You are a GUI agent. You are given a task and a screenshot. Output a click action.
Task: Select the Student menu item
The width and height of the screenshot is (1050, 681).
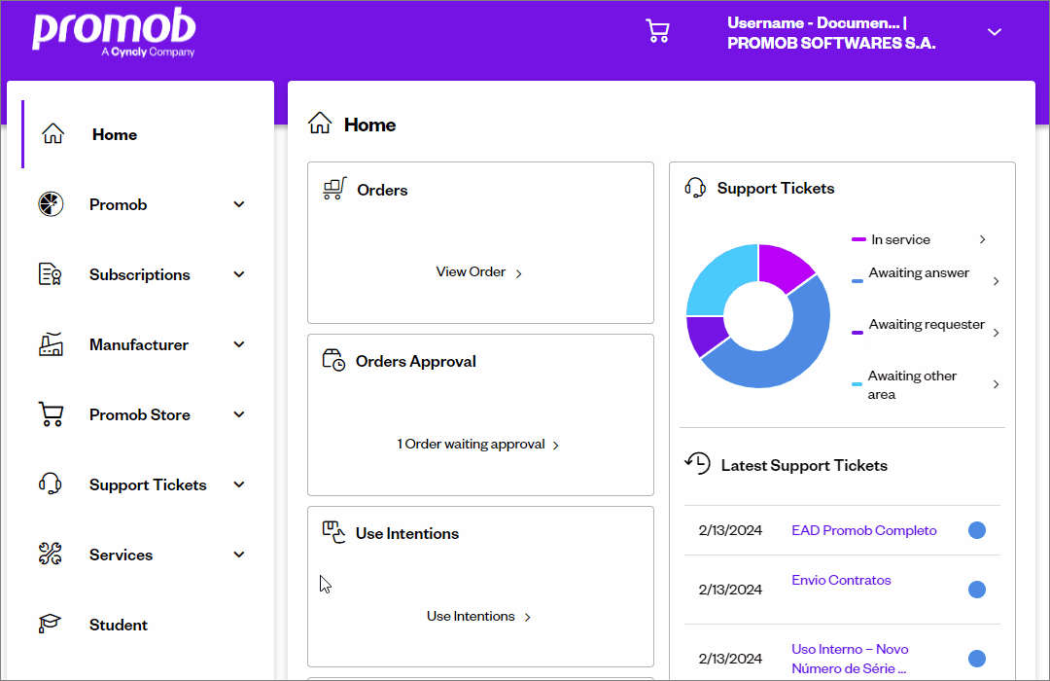119,625
